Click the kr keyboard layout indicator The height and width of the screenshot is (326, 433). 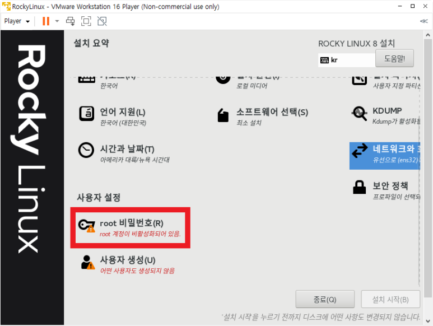pos(347,60)
